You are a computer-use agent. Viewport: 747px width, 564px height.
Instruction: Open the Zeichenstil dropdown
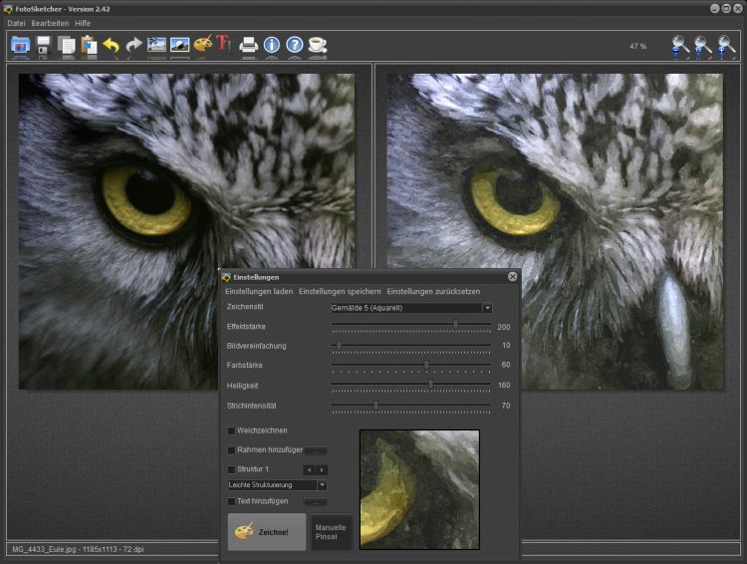(487, 308)
